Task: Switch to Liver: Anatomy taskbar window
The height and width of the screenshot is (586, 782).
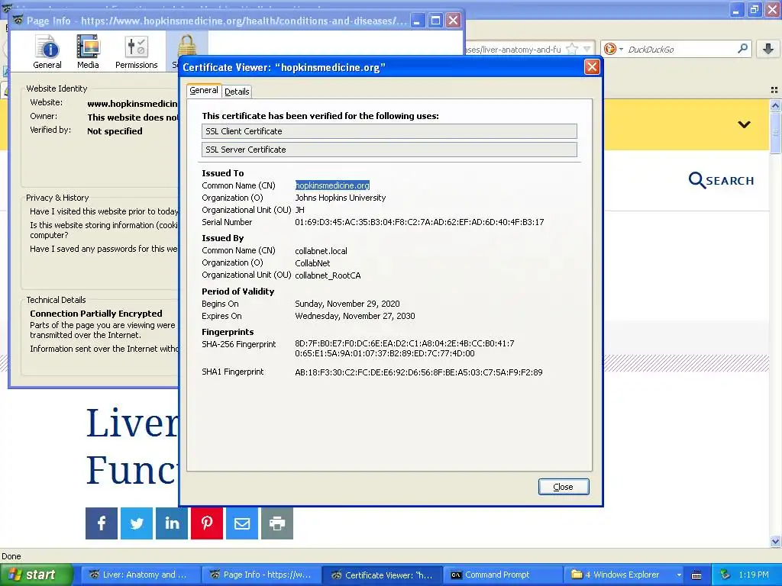Action: (141, 575)
